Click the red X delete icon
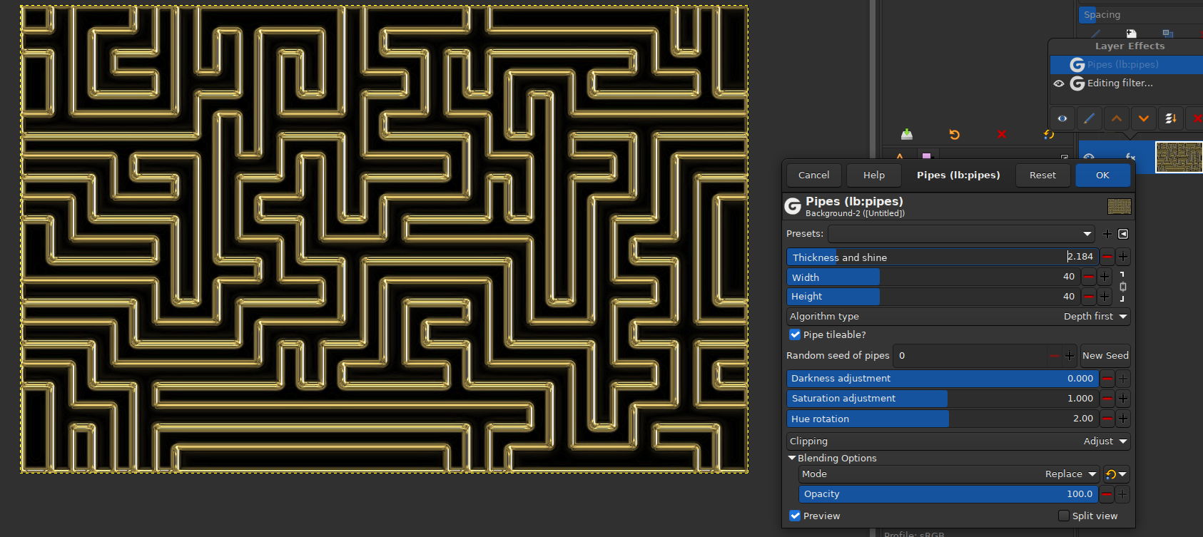1203x537 pixels. 1002,134
